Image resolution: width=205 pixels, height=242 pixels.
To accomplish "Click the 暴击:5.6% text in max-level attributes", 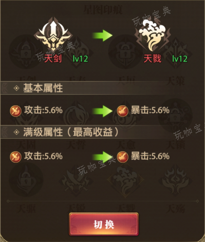I will [150, 156].
